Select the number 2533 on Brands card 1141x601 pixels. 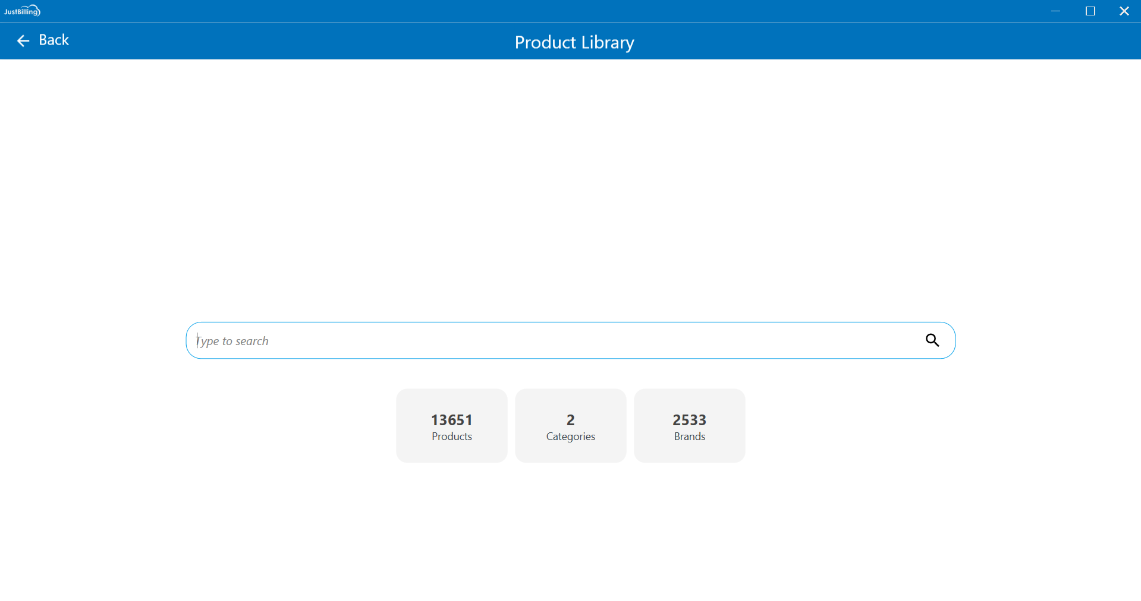point(689,420)
